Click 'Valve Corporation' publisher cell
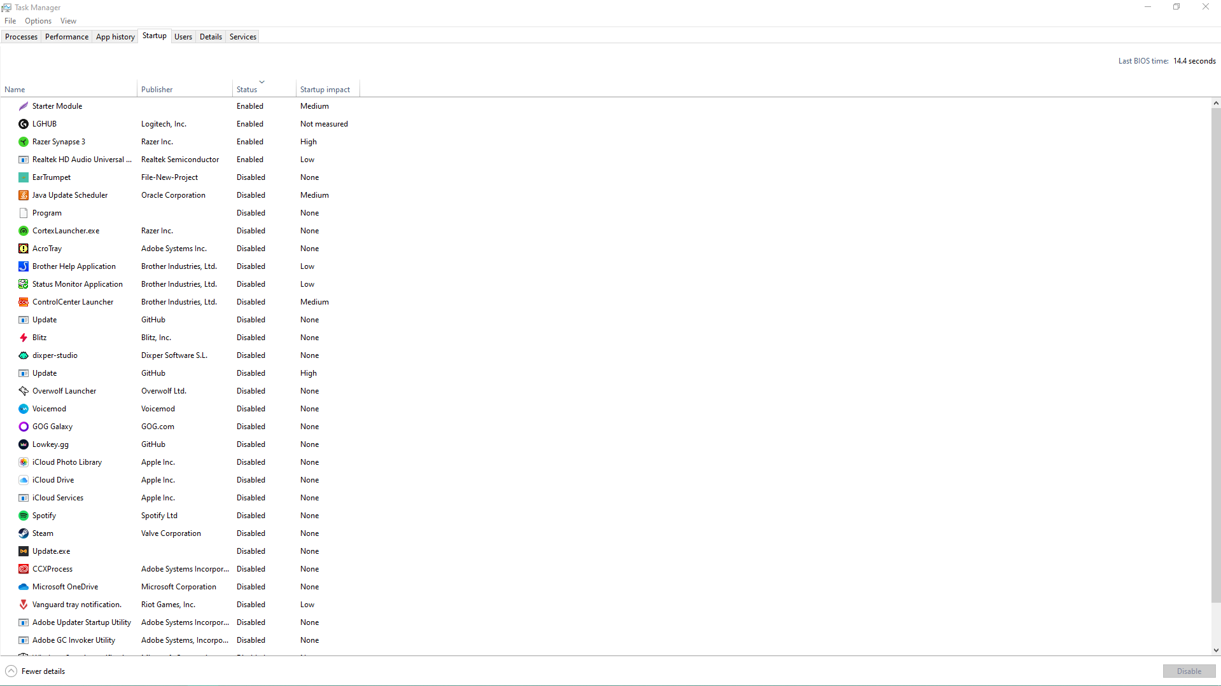Image resolution: width=1221 pixels, height=686 pixels. coord(171,533)
